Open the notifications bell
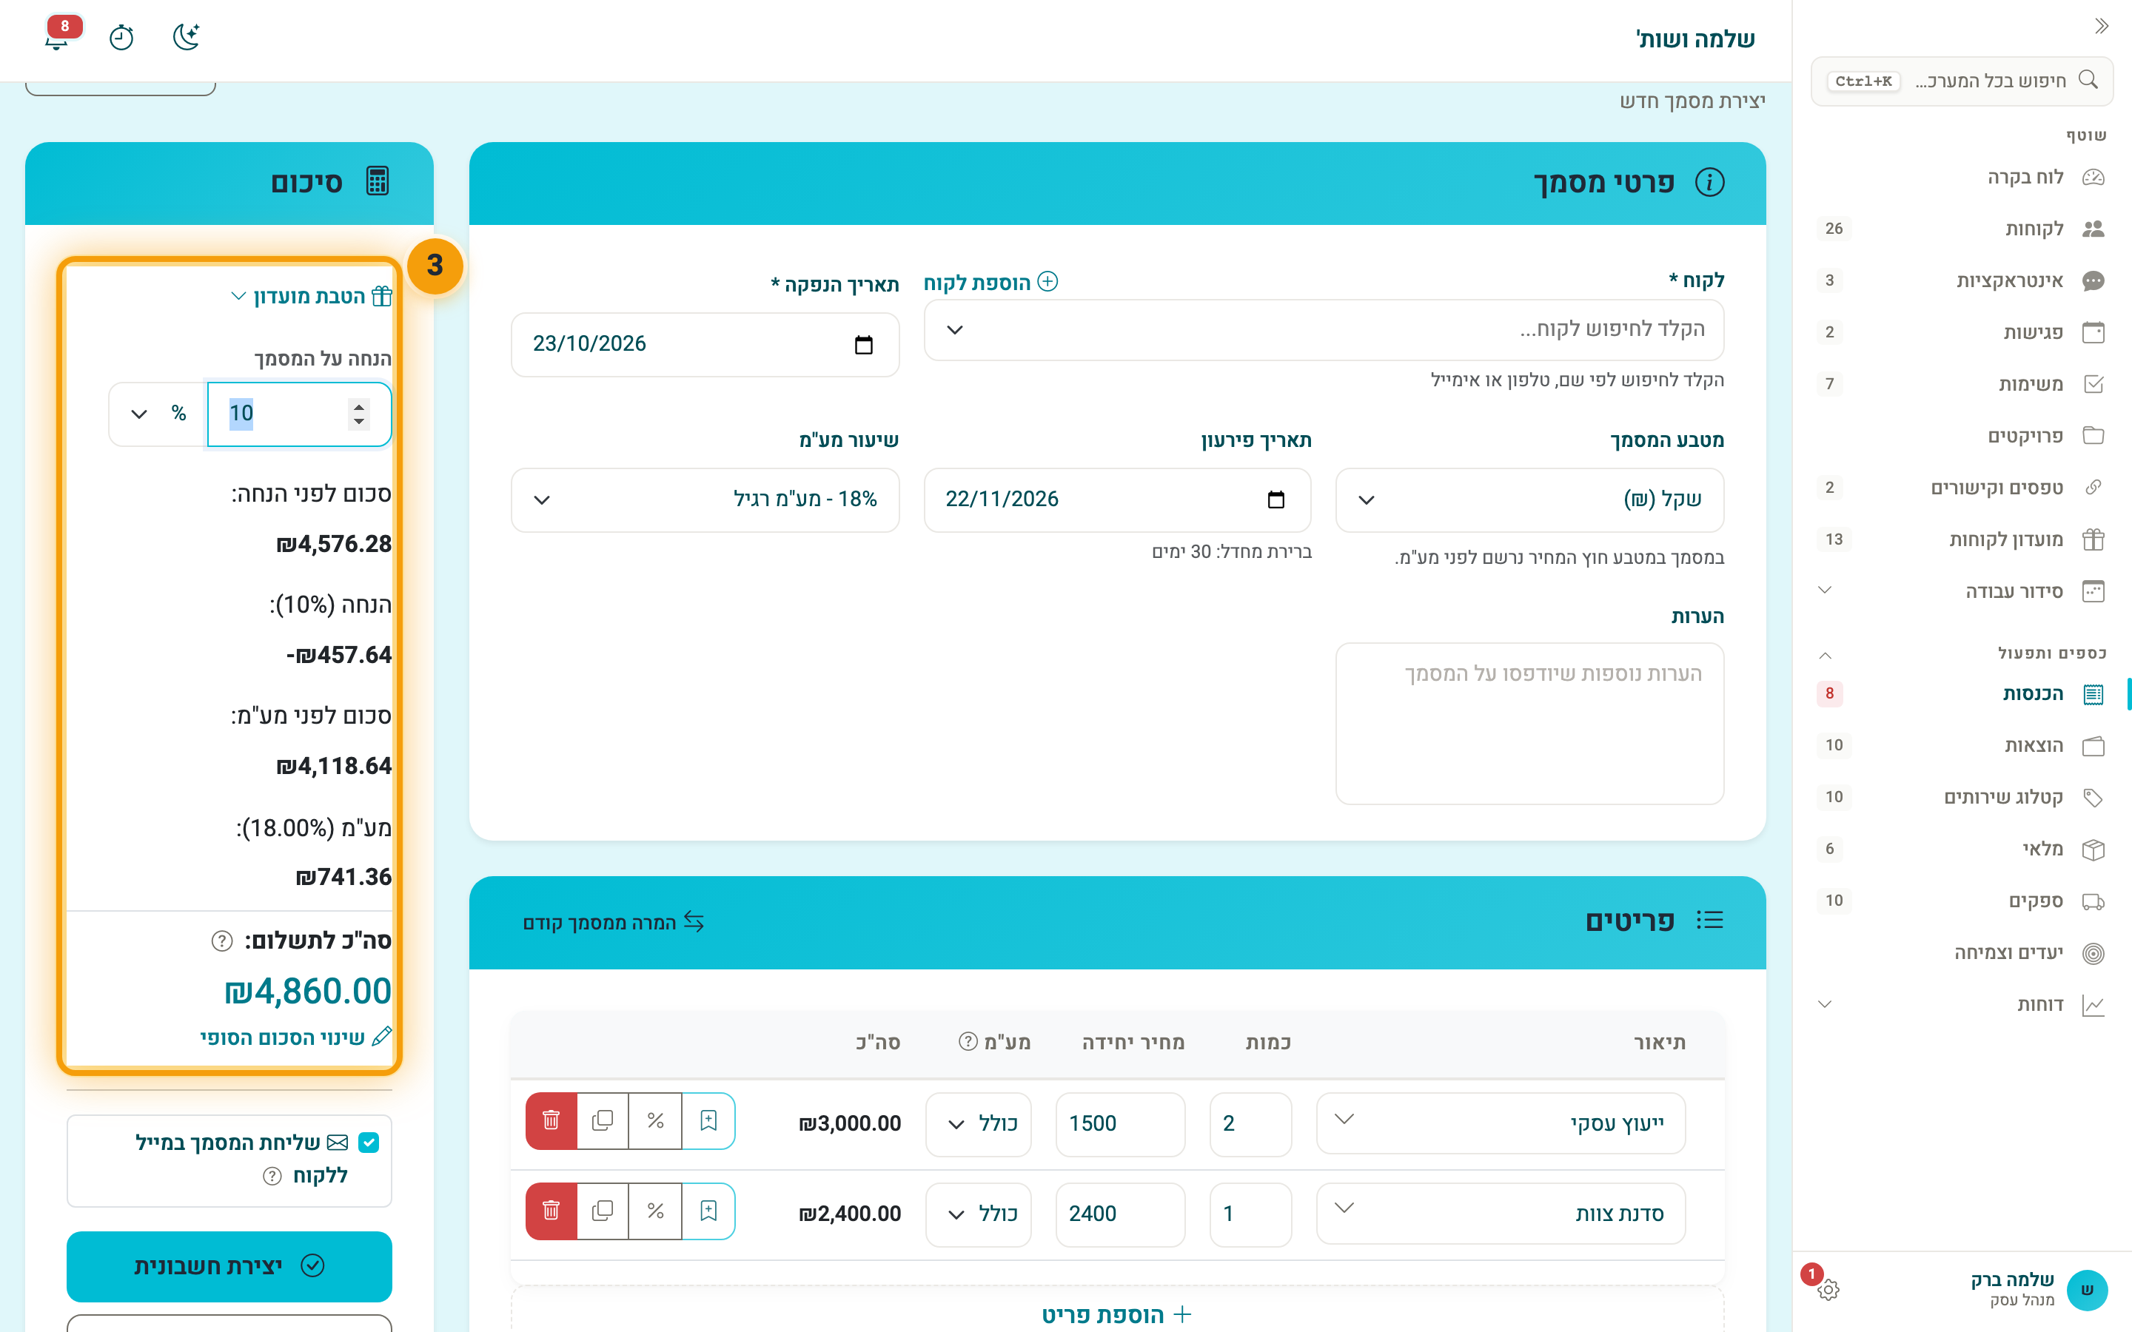The width and height of the screenshot is (2132, 1332). click(57, 37)
